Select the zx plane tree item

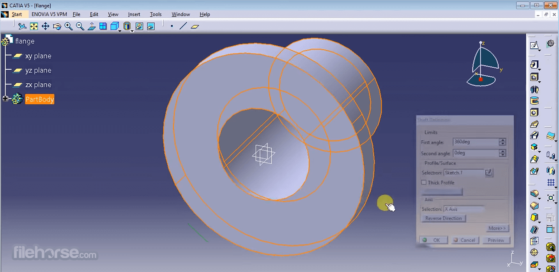38,85
